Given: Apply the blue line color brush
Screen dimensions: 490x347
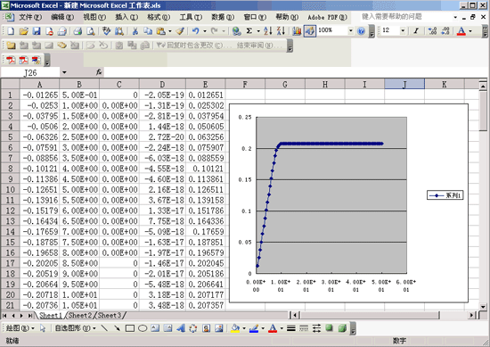Looking at the screenshot, I should (x=254, y=328).
